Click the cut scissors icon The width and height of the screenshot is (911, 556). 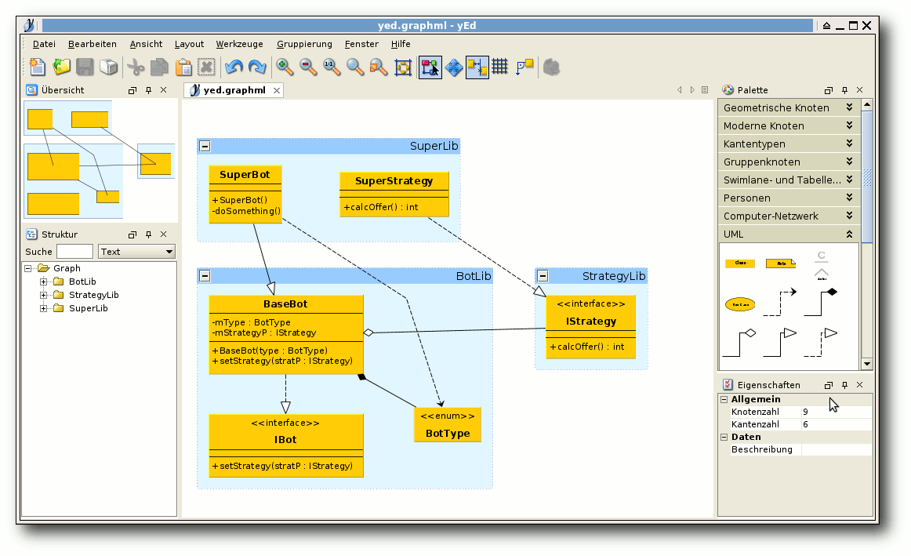pos(136,67)
